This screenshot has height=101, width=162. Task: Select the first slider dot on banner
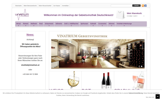click(139, 66)
